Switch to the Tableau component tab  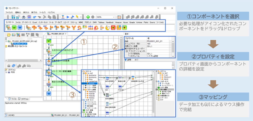click(101, 22)
